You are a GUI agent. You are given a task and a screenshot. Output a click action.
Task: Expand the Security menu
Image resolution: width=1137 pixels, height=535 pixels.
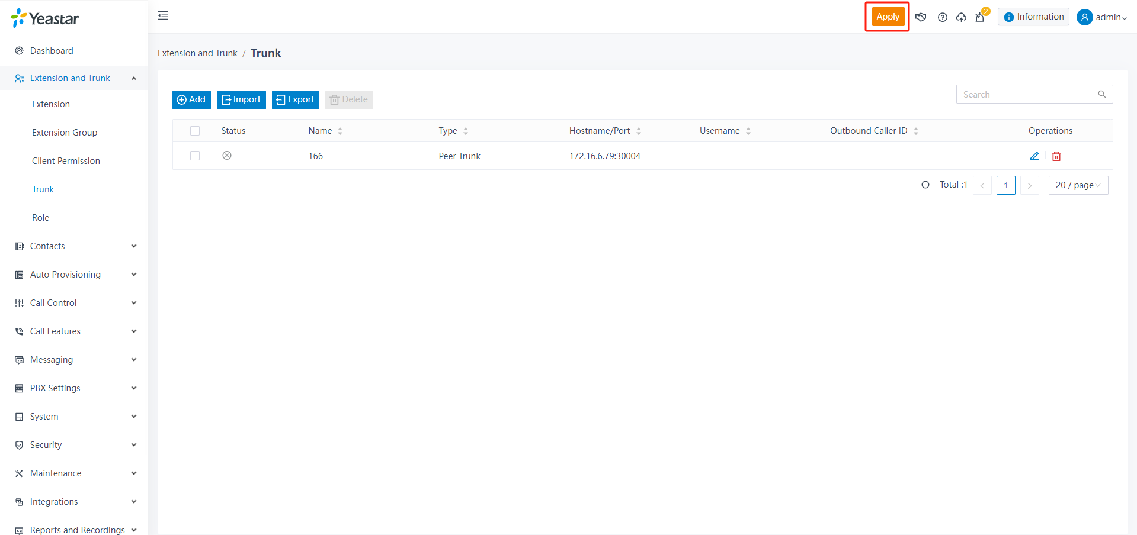74,445
